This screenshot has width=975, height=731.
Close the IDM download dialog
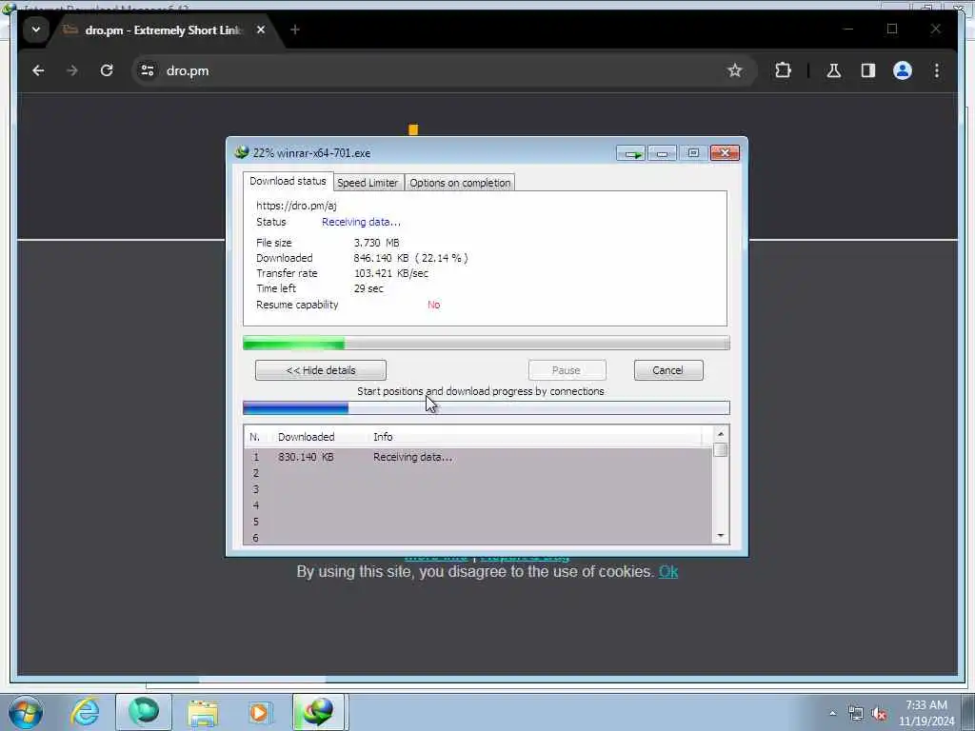725,153
